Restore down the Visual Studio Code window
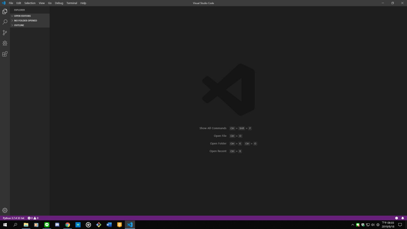 point(392,3)
